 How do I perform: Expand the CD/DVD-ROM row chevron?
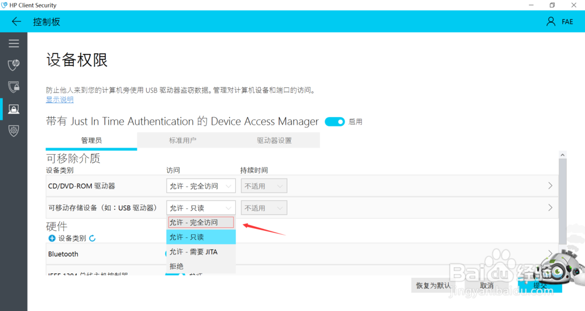(x=550, y=186)
